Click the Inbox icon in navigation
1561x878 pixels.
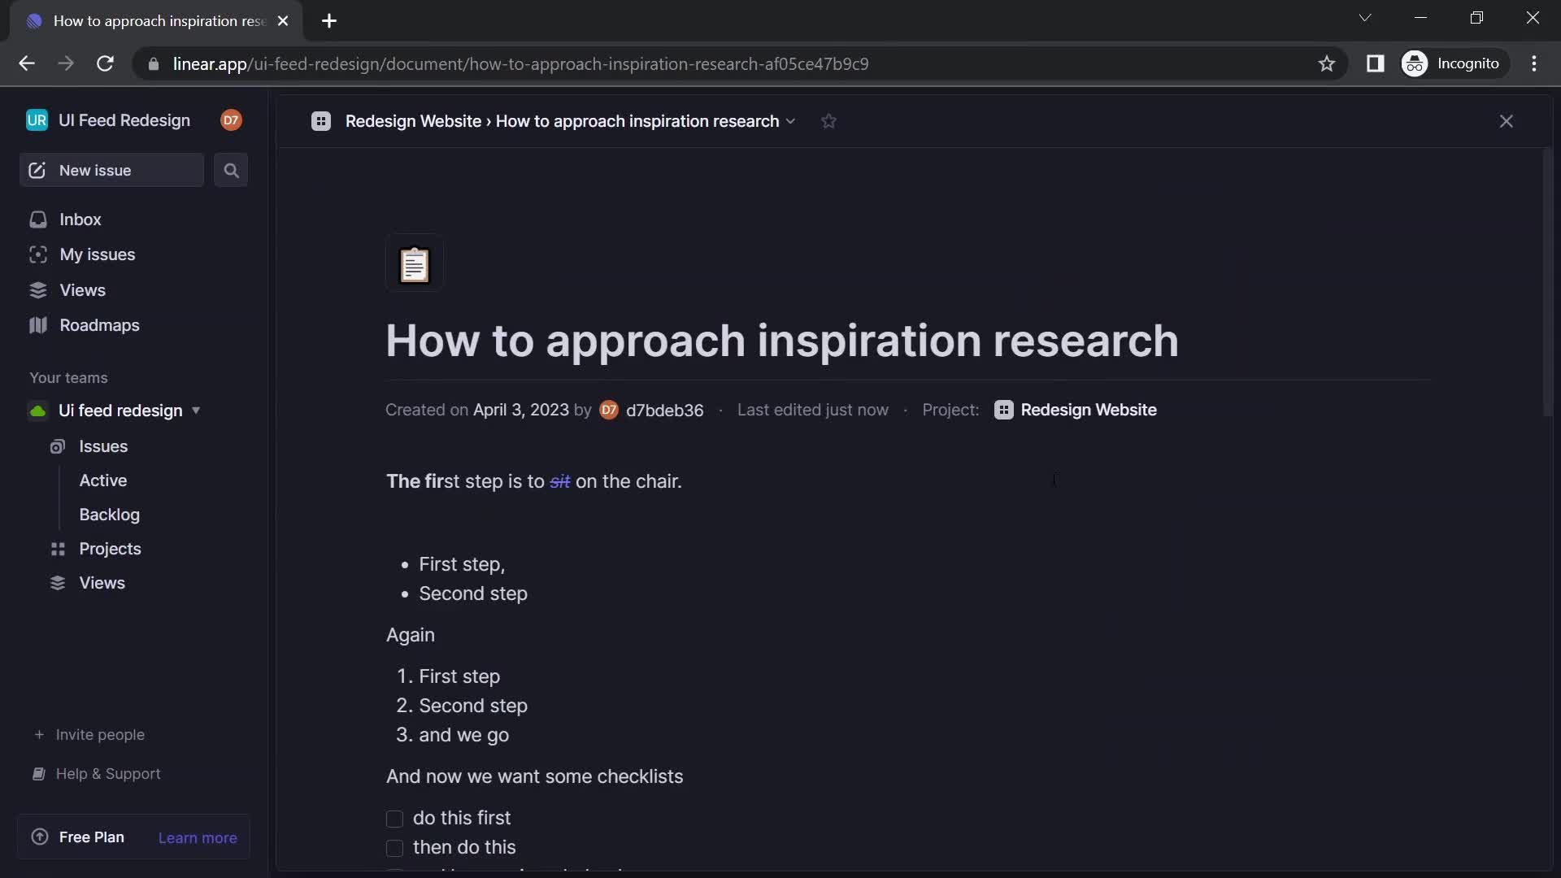pyautogui.click(x=37, y=219)
